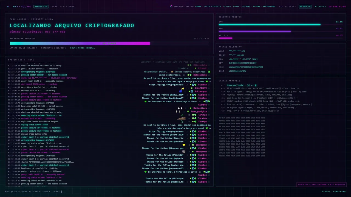This screenshot has height=197, width=351.
Task: Click the ghost emotes in luan_gariglio's message
Action: click(178, 111)
